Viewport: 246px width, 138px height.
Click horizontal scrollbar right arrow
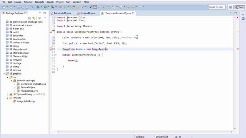coord(231,132)
